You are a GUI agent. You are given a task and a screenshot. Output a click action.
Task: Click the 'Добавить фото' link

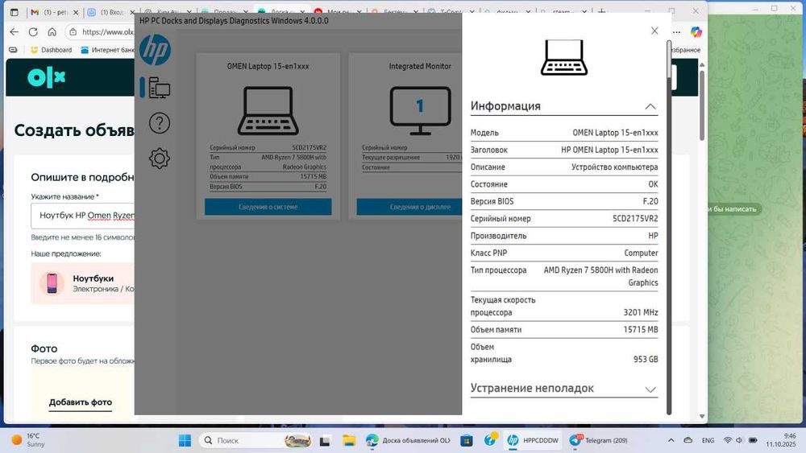tap(80, 402)
